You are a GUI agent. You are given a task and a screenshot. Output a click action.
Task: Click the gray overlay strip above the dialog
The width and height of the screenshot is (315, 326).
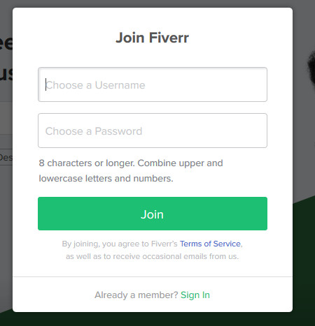153,3
